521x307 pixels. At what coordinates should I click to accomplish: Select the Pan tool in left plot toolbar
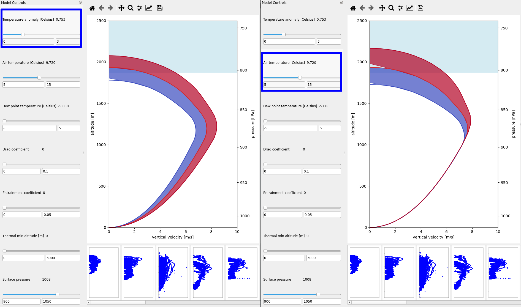[x=121, y=8]
